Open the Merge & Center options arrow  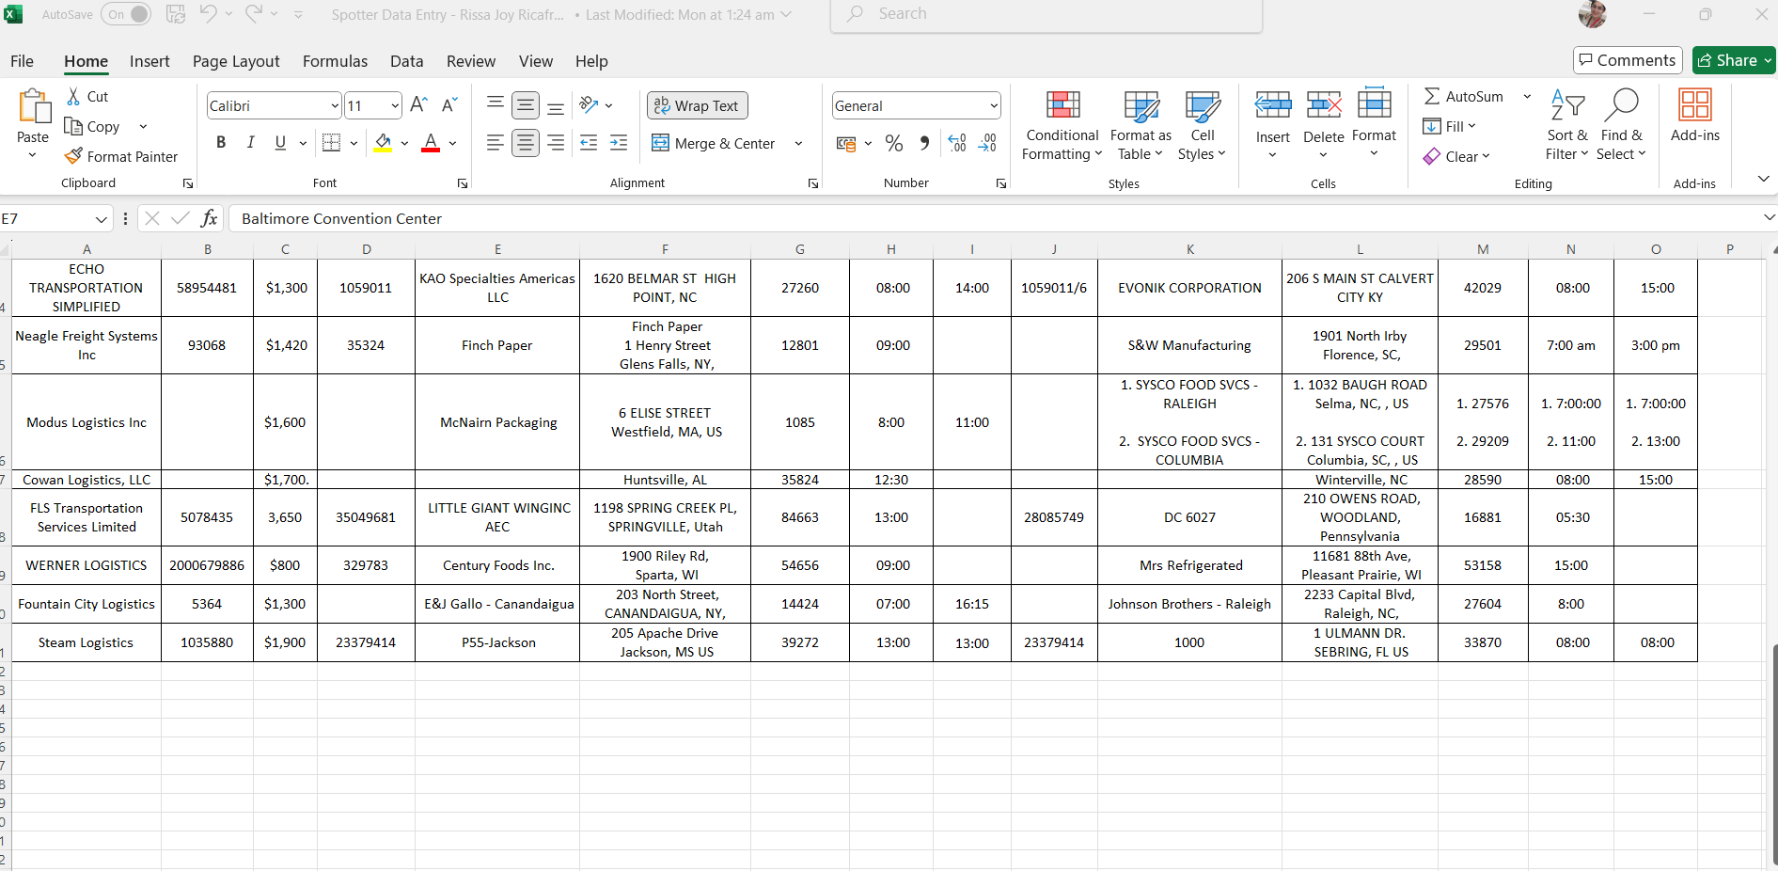[798, 143]
